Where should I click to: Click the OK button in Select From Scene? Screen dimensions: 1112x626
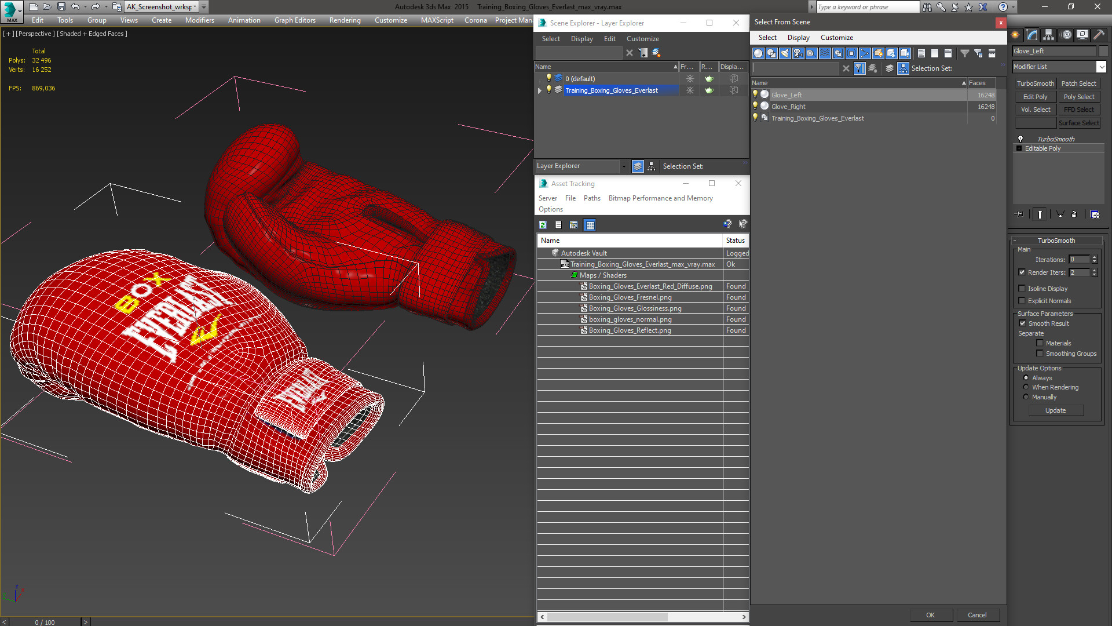point(930,615)
